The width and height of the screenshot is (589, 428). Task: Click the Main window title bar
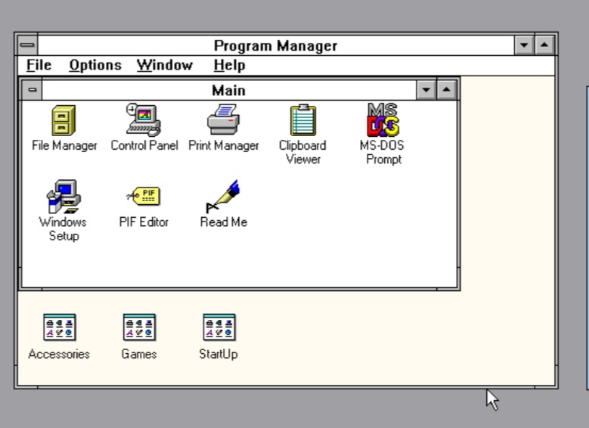click(x=229, y=90)
